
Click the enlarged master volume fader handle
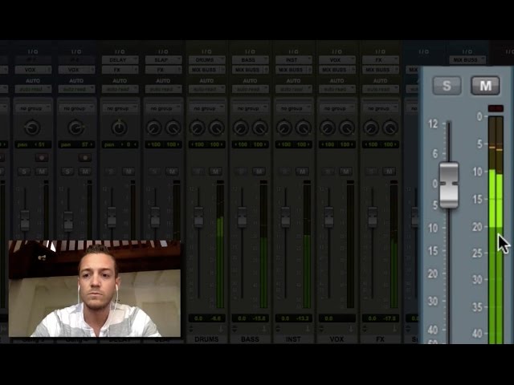[449, 185]
